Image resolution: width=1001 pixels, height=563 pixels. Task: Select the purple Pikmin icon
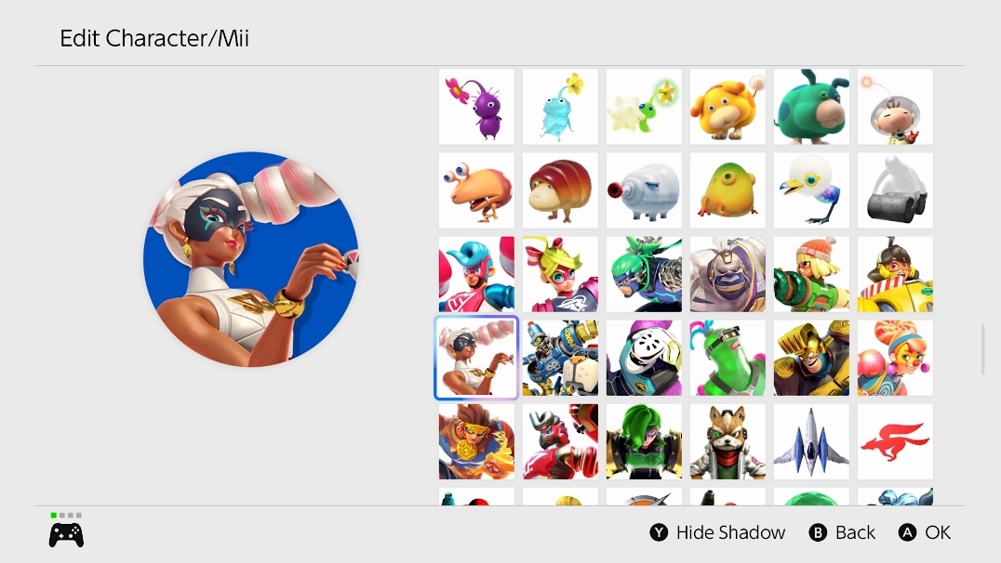(476, 107)
